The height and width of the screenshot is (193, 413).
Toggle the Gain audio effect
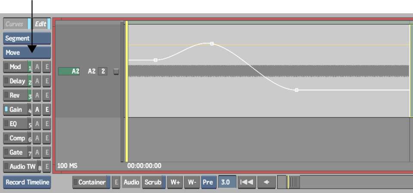[x=17, y=109]
